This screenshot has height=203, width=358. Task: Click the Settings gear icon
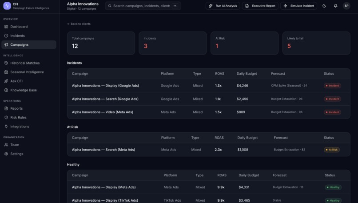[x=6, y=154]
